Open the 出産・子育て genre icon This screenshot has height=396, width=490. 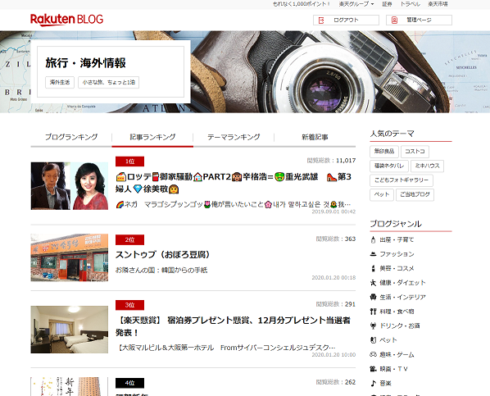(x=373, y=240)
